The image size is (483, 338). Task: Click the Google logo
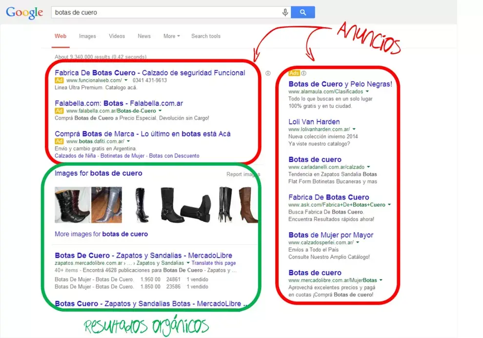25,12
